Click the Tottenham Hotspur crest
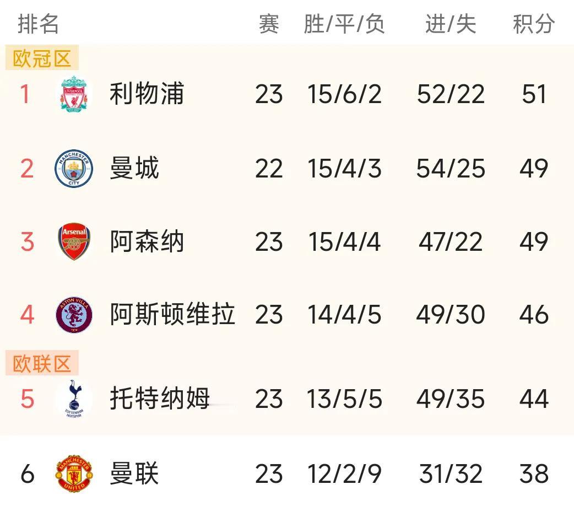 tap(74, 399)
